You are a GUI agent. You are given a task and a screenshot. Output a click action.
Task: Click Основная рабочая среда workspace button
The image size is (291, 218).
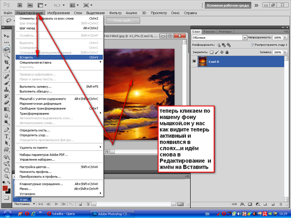pyautogui.click(x=228, y=5)
